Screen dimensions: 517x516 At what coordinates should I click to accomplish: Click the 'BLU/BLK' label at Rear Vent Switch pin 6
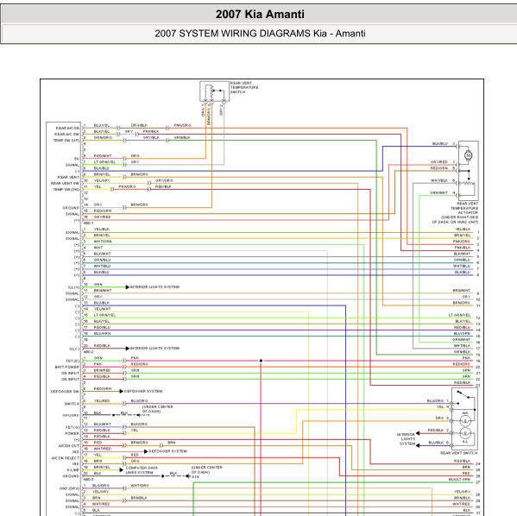tap(436, 443)
